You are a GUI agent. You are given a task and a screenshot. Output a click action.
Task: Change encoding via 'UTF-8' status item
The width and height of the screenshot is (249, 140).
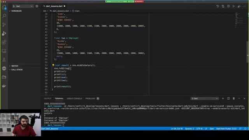point(200,129)
